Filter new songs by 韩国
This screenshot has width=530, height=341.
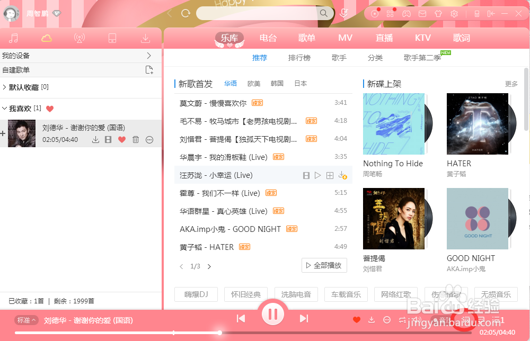(x=277, y=83)
